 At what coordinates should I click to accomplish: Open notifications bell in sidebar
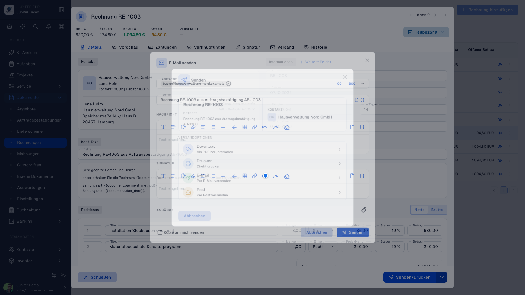click(49, 26)
